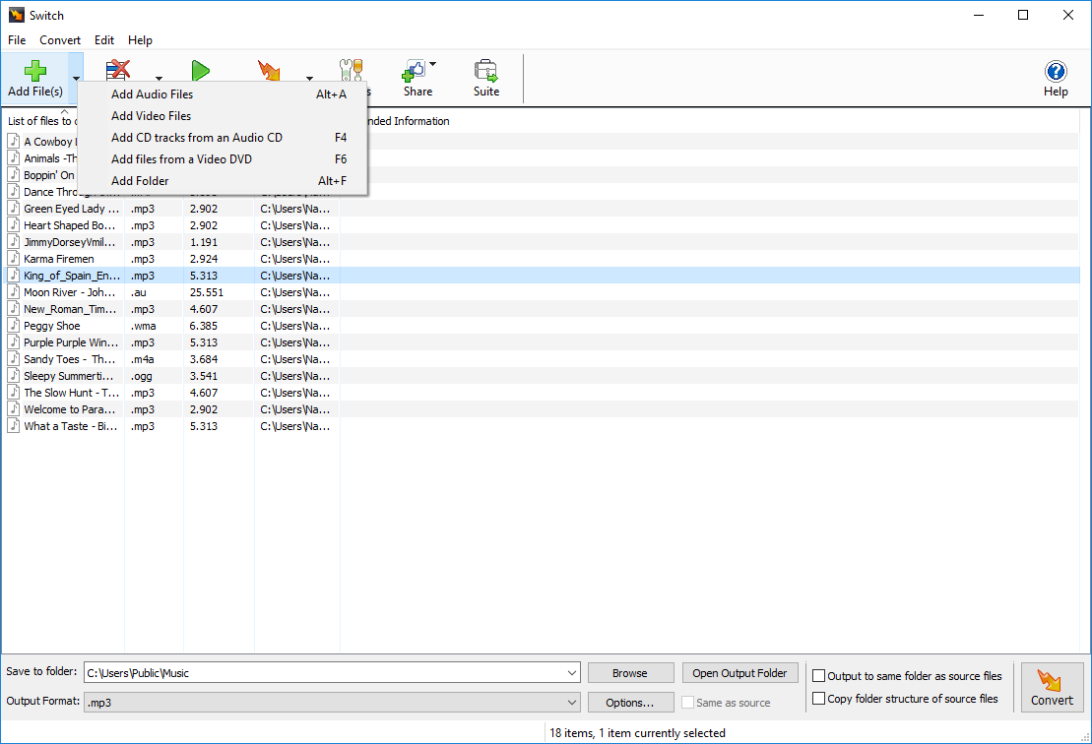Click the Add File(s) green plus icon

tap(35, 69)
